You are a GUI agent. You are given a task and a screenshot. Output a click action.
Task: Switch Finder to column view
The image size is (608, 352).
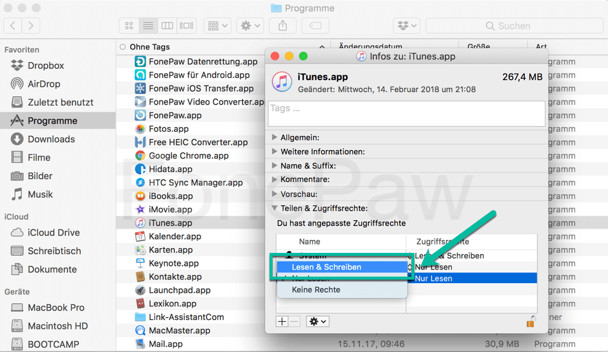point(167,26)
